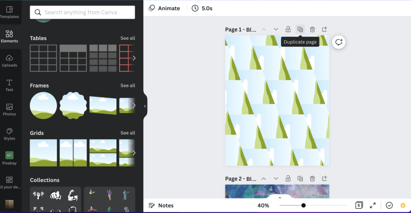Lock Page 2
Image resolution: width=411 pixels, height=213 pixels.
288,179
